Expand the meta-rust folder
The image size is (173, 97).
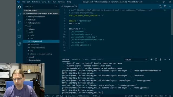tap(41, 20)
